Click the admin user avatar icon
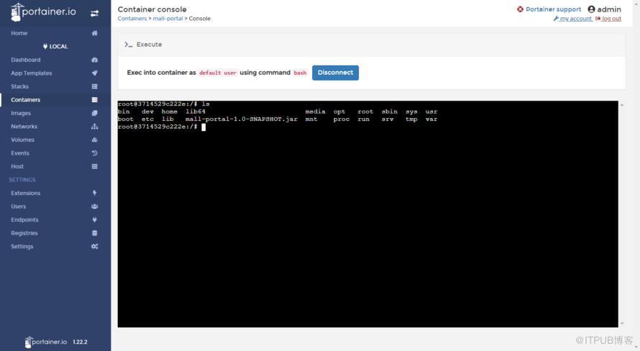This screenshot has height=351, width=640. coord(591,9)
